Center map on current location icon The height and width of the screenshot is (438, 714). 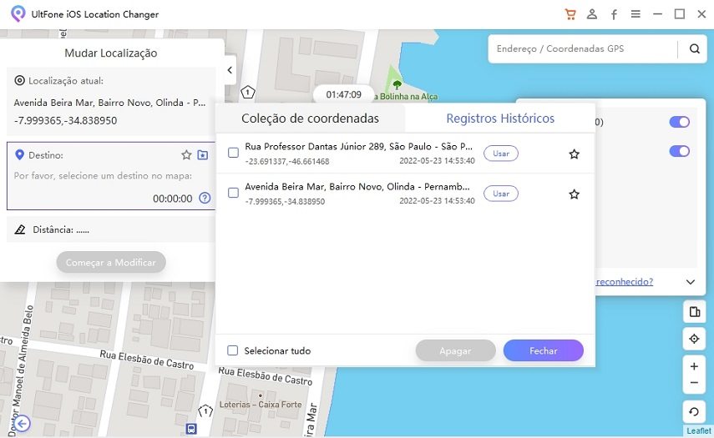[x=695, y=339]
